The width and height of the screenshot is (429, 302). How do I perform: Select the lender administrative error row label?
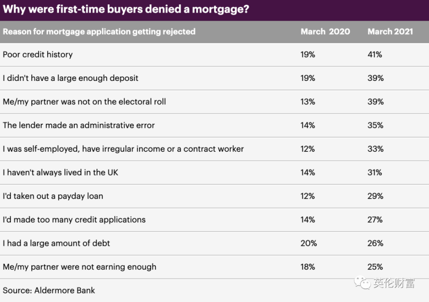(x=79, y=125)
